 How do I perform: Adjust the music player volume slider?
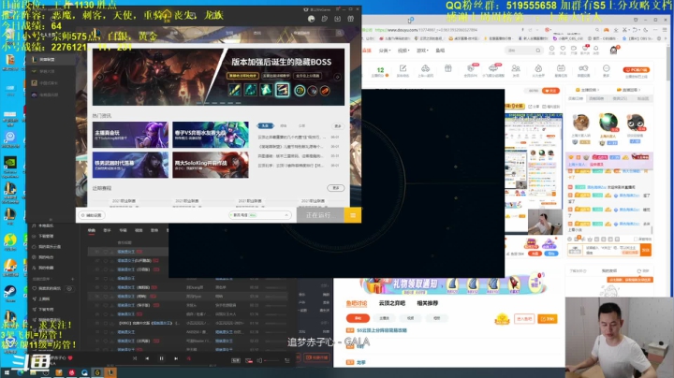[x=271, y=360]
